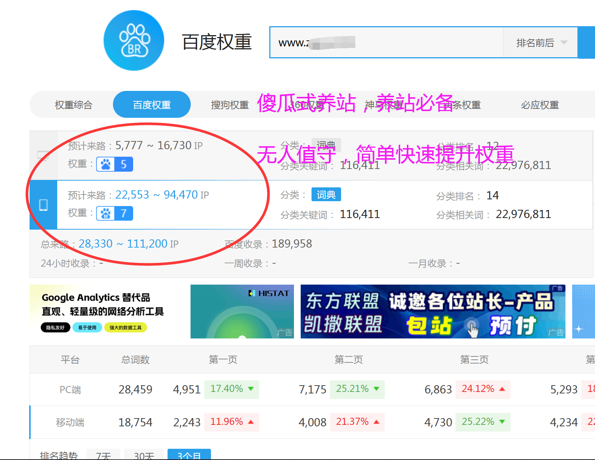Open the 搜狗权重 tab
Image resolution: width=595 pixels, height=460 pixels.
(230, 105)
